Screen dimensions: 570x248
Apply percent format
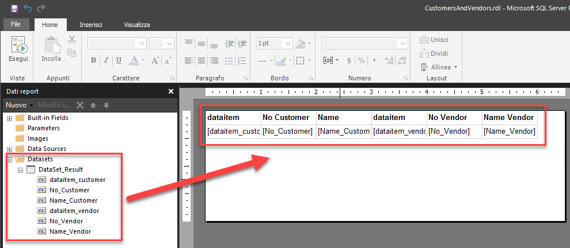pyautogui.click(x=361, y=60)
